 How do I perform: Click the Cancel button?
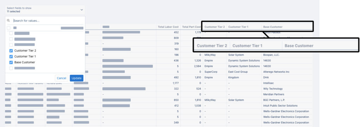click(62, 78)
